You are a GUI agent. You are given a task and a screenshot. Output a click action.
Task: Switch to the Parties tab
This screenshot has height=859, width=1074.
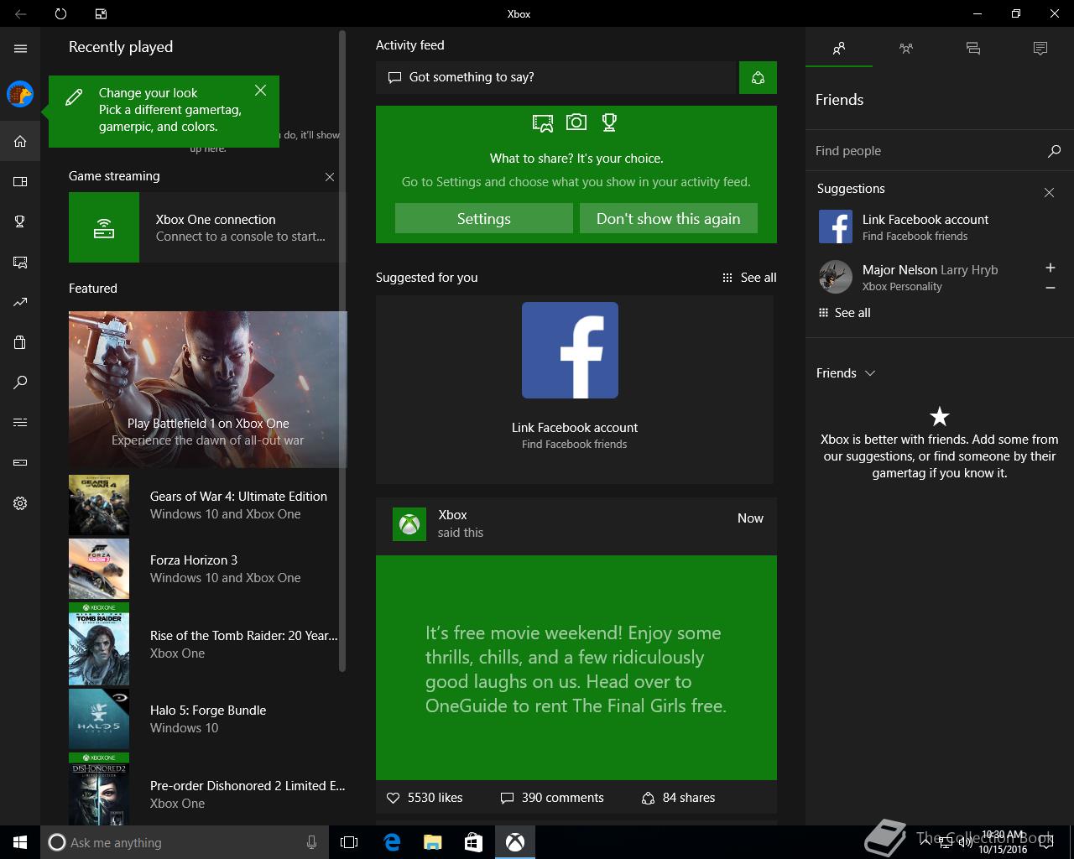click(x=906, y=49)
